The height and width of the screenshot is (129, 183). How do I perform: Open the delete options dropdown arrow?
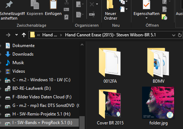(x=97, y=4)
